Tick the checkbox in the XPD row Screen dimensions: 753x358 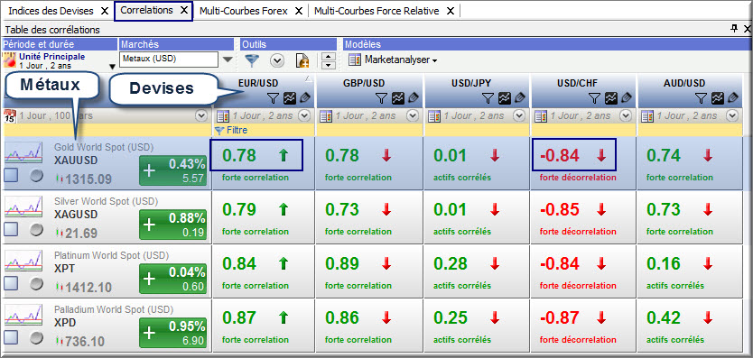coord(11,338)
